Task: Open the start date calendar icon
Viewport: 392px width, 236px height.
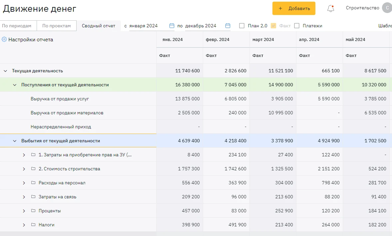Action: point(172,26)
